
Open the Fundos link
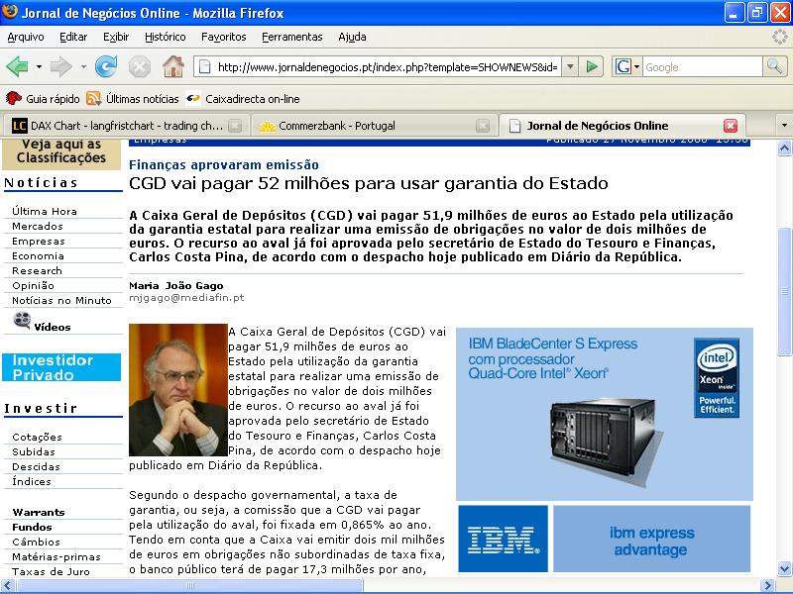tap(32, 527)
